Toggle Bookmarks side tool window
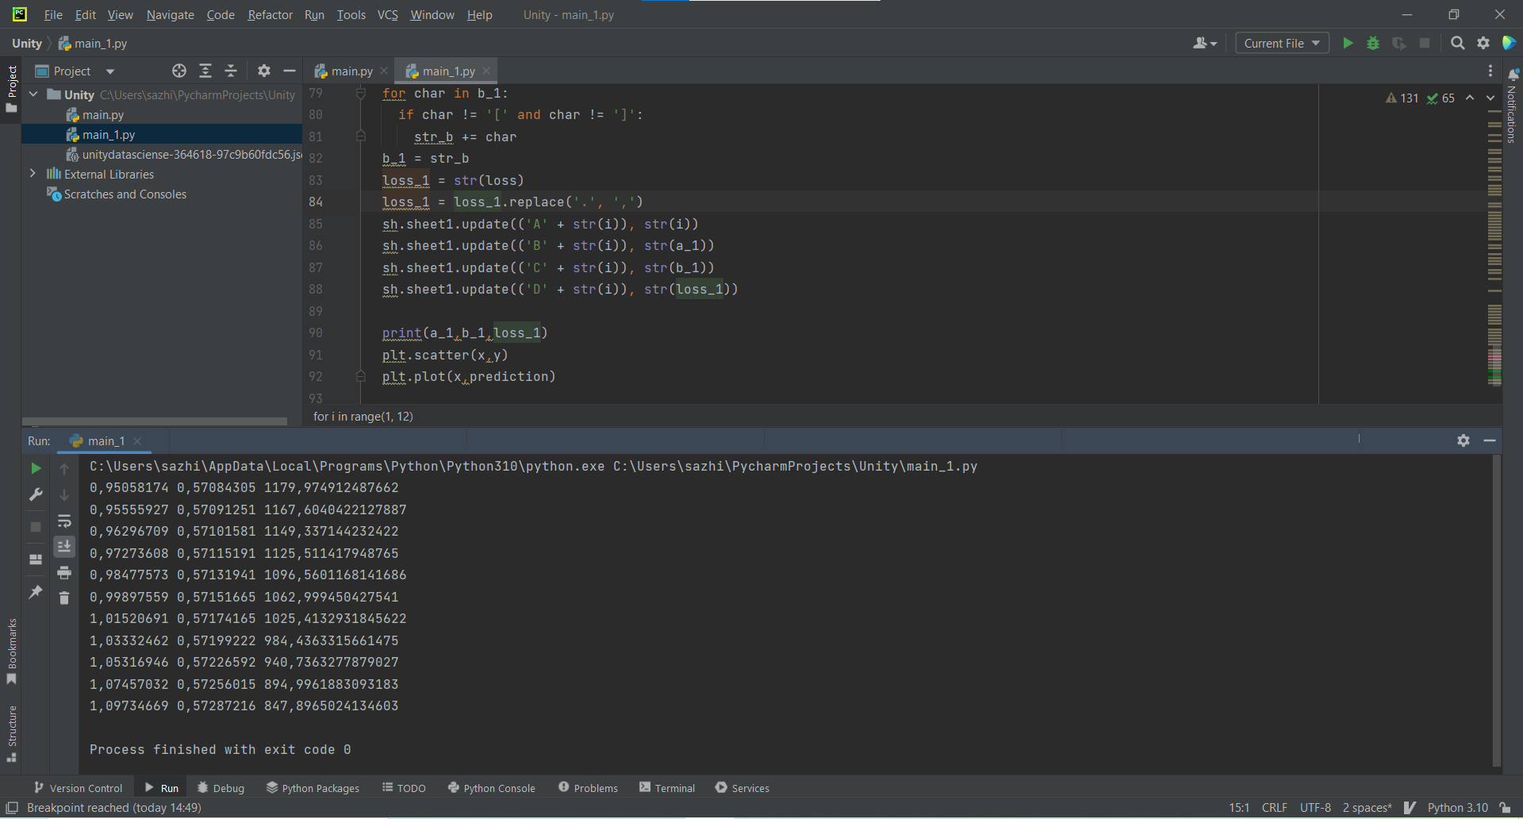This screenshot has height=819, width=1523. (12, 651)
